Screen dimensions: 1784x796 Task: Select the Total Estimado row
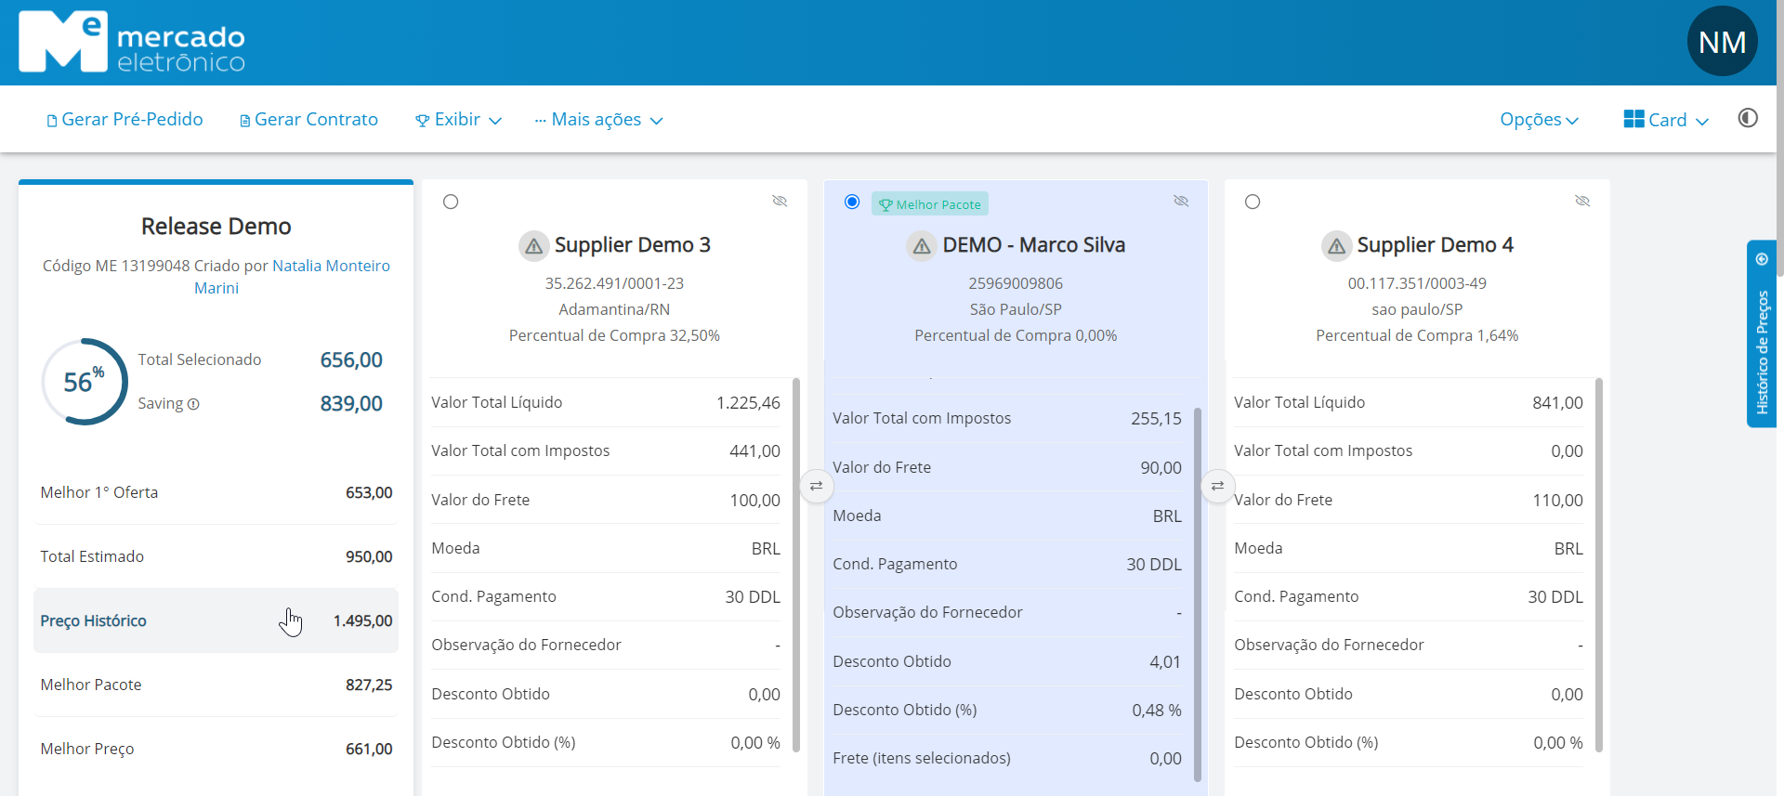(216, 556)
